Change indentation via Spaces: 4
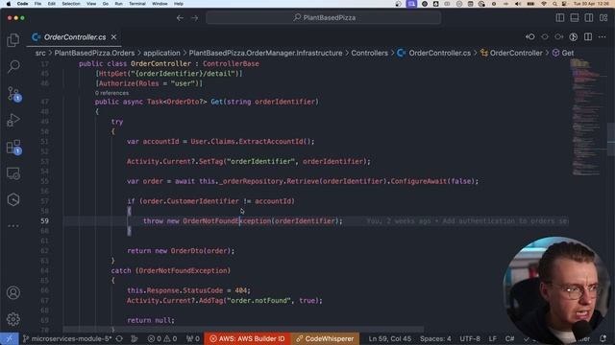This screenshot has height=345, width=615. (435, 338)
